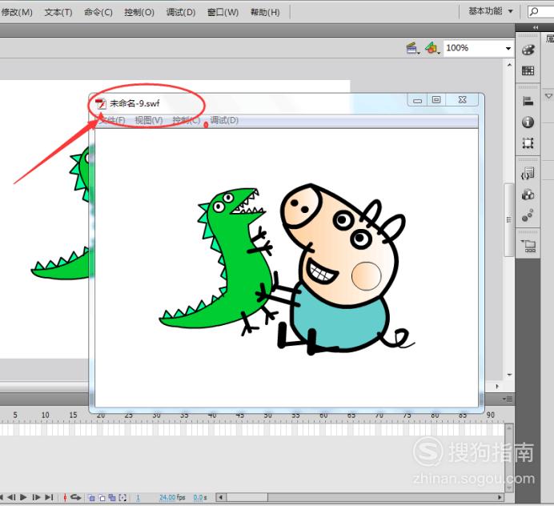The height and width of the screenshot is (506, 554).
Task: Click frame 10 on the timeline ruler
Action: (45, 415)
